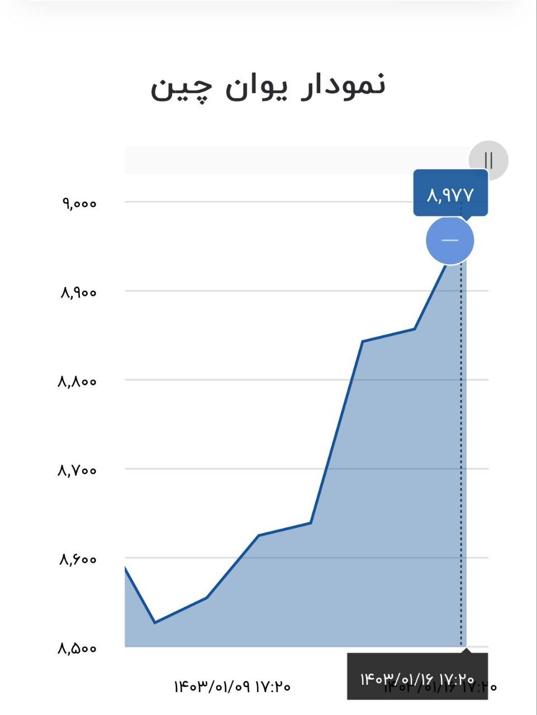The height and width of the screenshot is (715, 537).
Task: Click the vertical dotted crosshair line
Action: [461, 447]
